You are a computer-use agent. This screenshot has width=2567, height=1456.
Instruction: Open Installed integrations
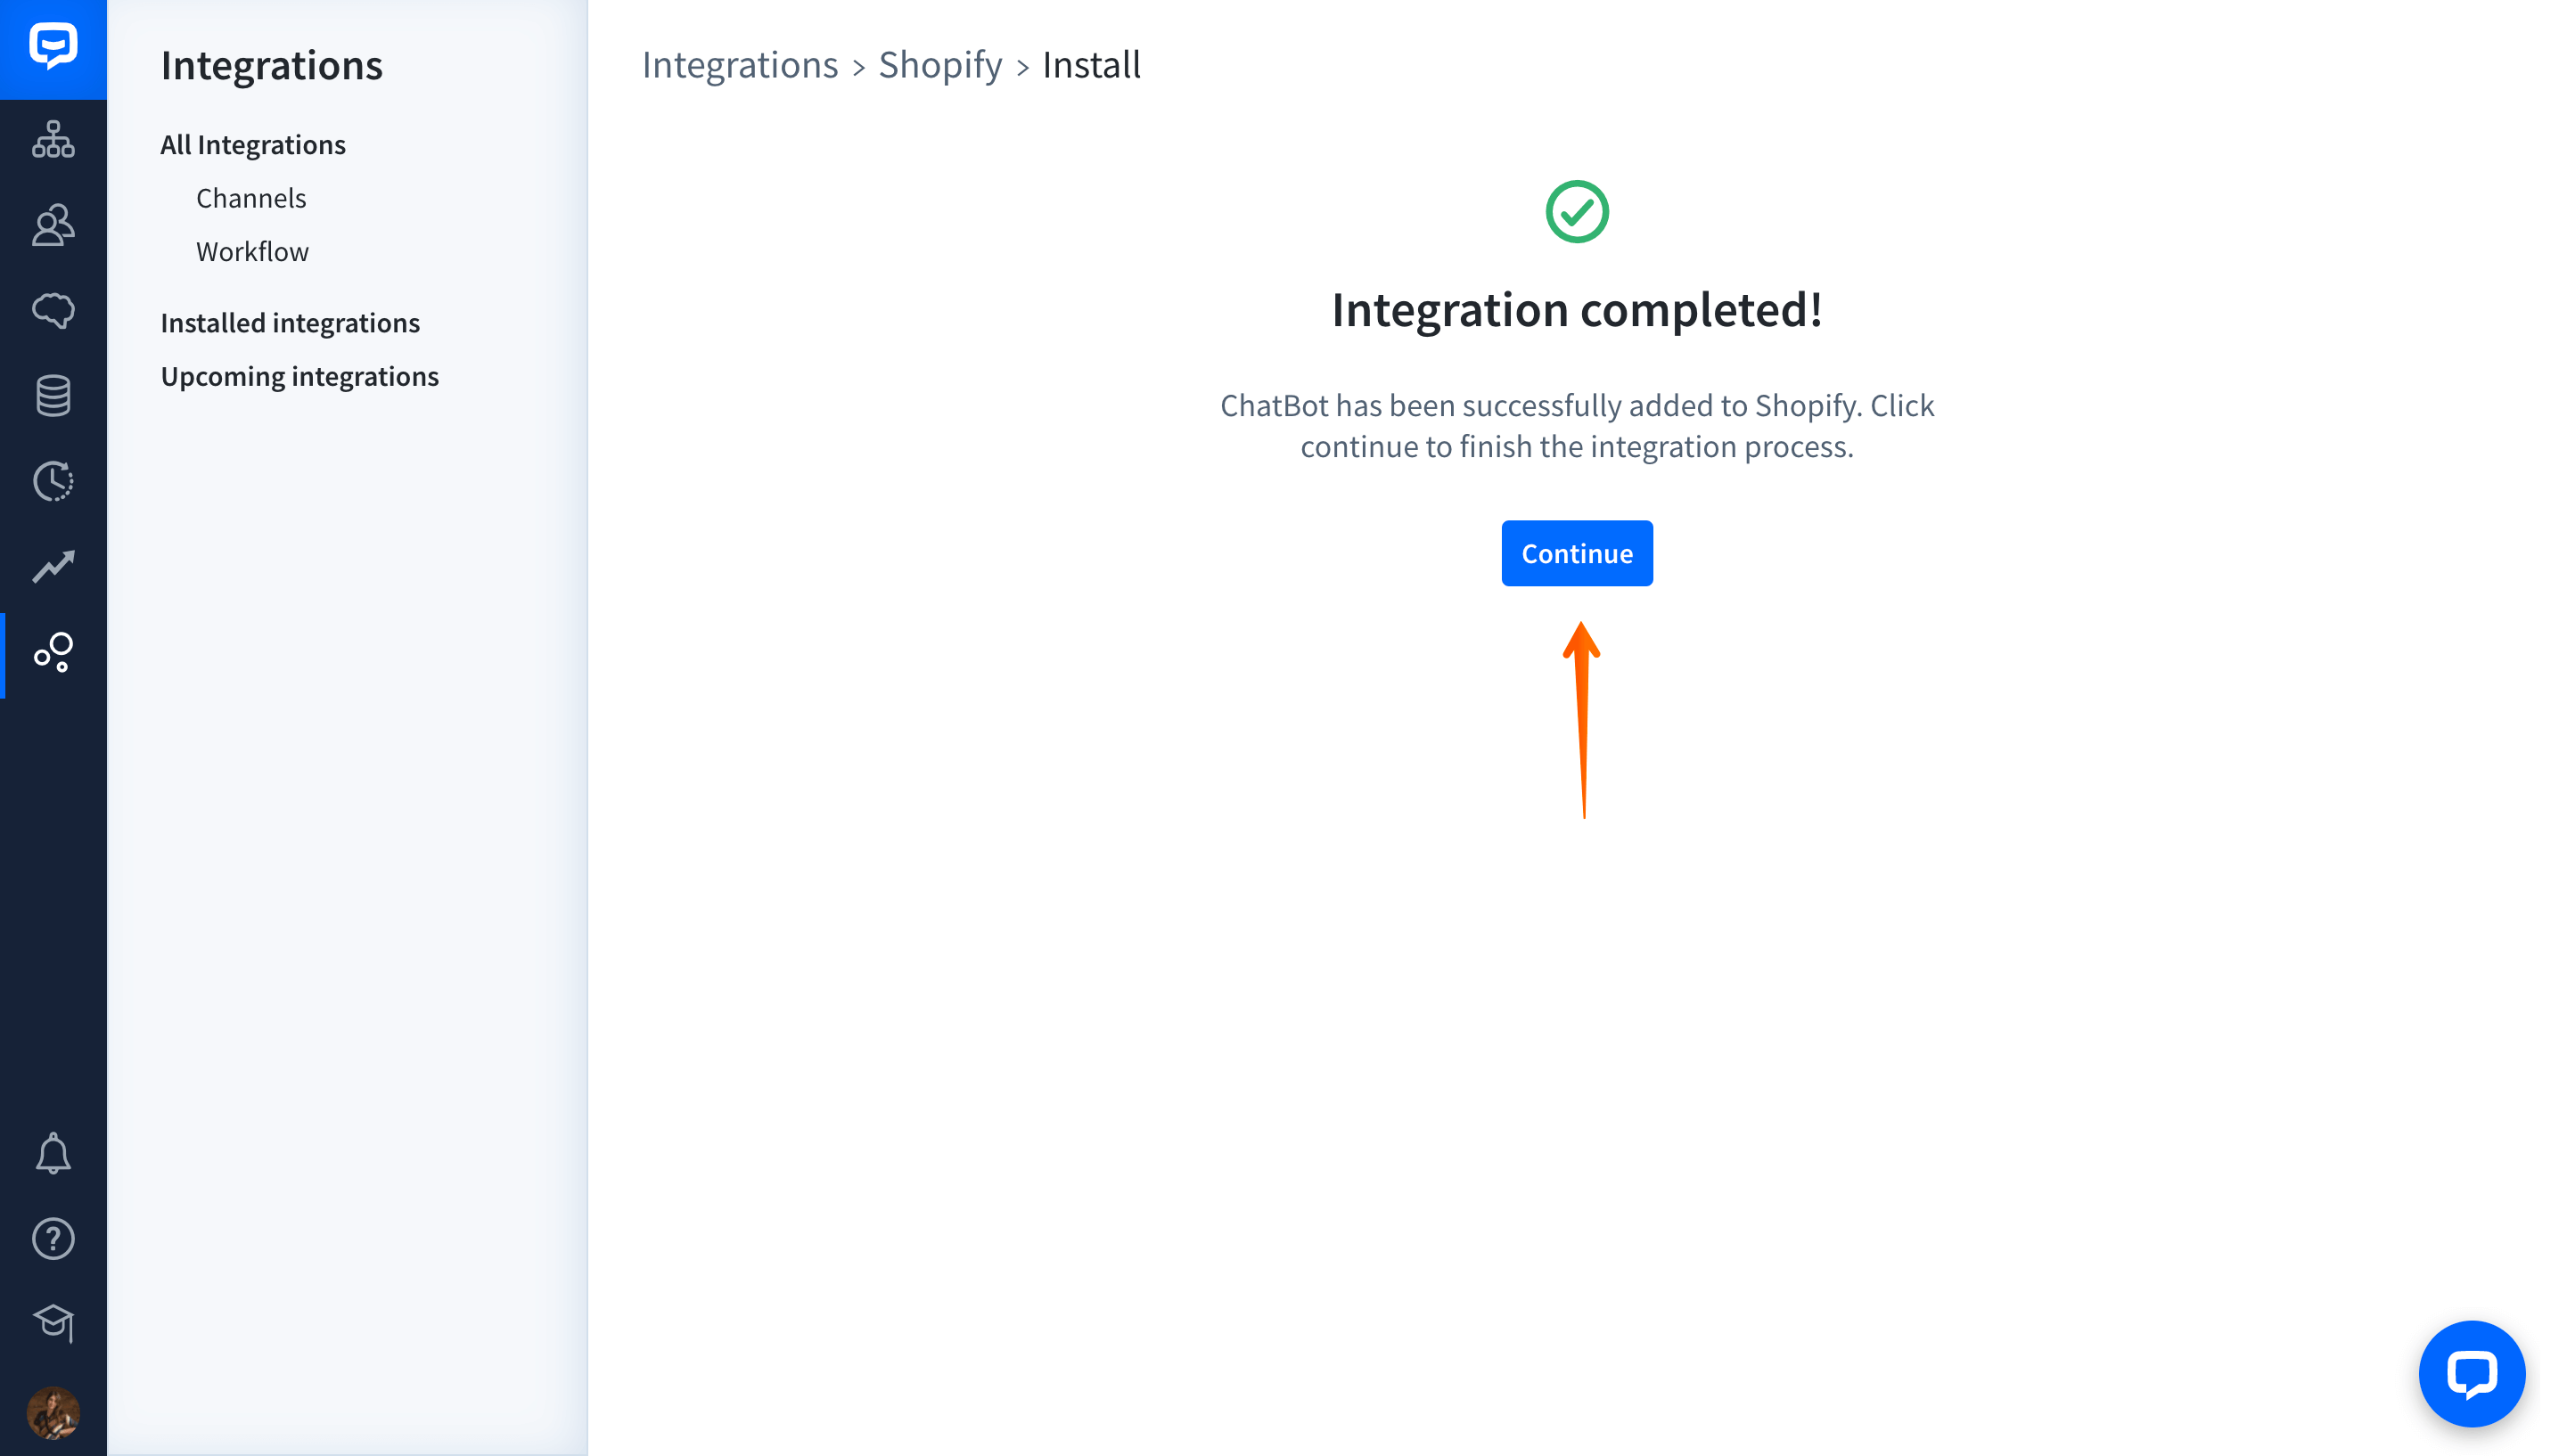pyautogui.click(x=290, y=323)
